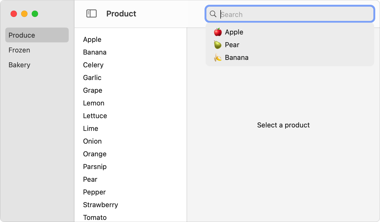This screenshot has height=222, width=380.
Task: Select Celery in the product list
Action: pyautogui.click(x=93, y=65)
